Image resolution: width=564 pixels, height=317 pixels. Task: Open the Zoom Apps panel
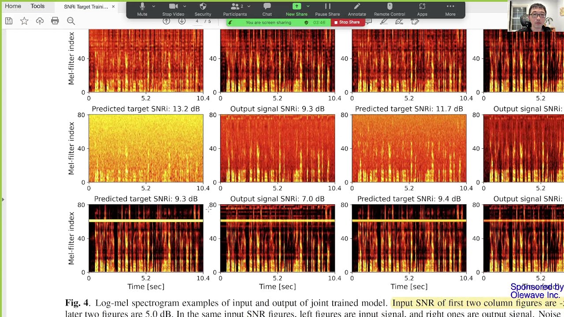[422, 10]
